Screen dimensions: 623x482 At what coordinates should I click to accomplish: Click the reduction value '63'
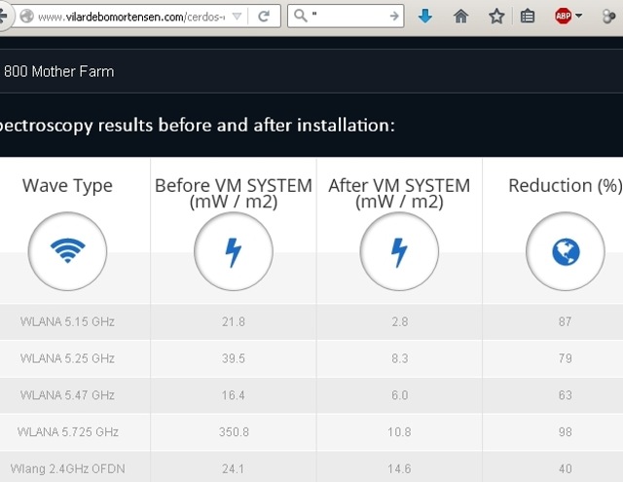coord(565,395)
